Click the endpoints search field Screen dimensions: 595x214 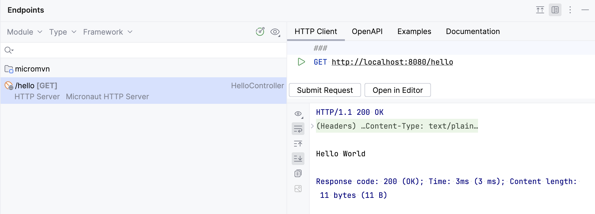tap(144, 50)
